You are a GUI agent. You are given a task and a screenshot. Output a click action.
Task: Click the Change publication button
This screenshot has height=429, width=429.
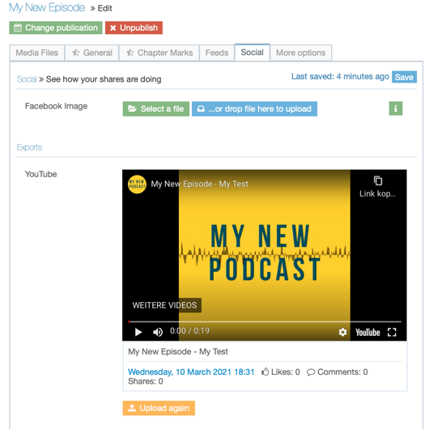pos(56,28)
